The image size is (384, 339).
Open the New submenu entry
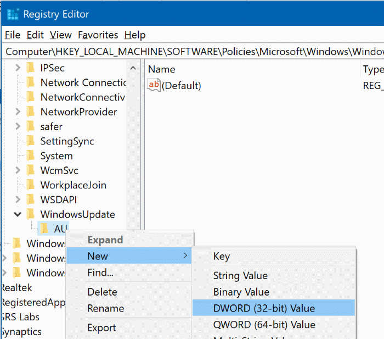[129, 256]
